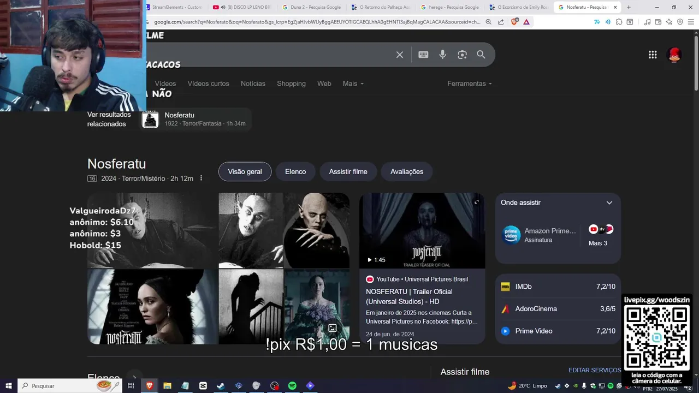
Task: Select the Visão geral chip
Action: 245,171
